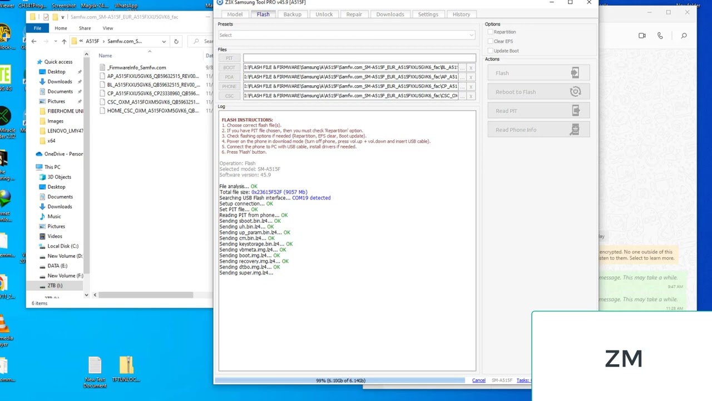Click the Up folder arrow in Explorer
The image size is (712, 401).
coord(64,41)
